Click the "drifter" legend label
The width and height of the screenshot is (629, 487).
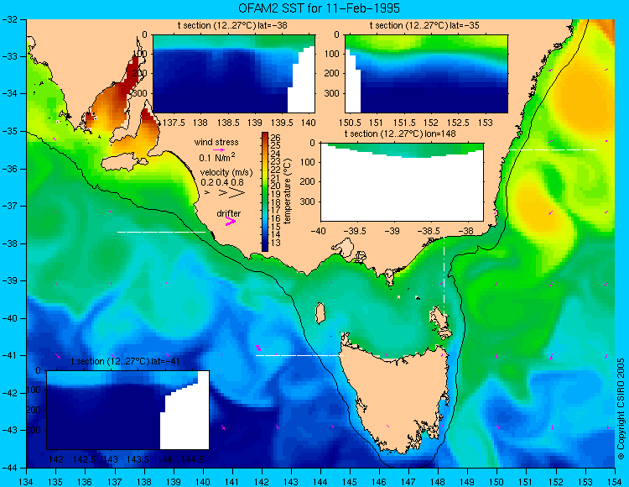229,213
